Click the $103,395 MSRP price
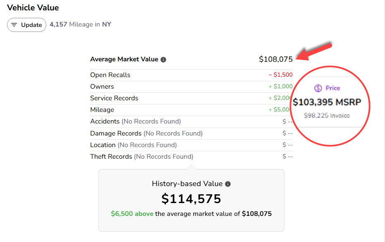This screenshot has height=242, width=385. pos(327,102)
